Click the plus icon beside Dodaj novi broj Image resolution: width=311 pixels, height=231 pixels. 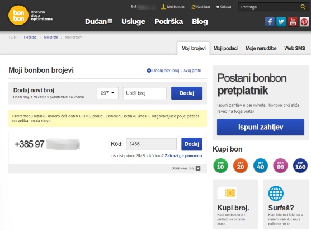(149, 70)
